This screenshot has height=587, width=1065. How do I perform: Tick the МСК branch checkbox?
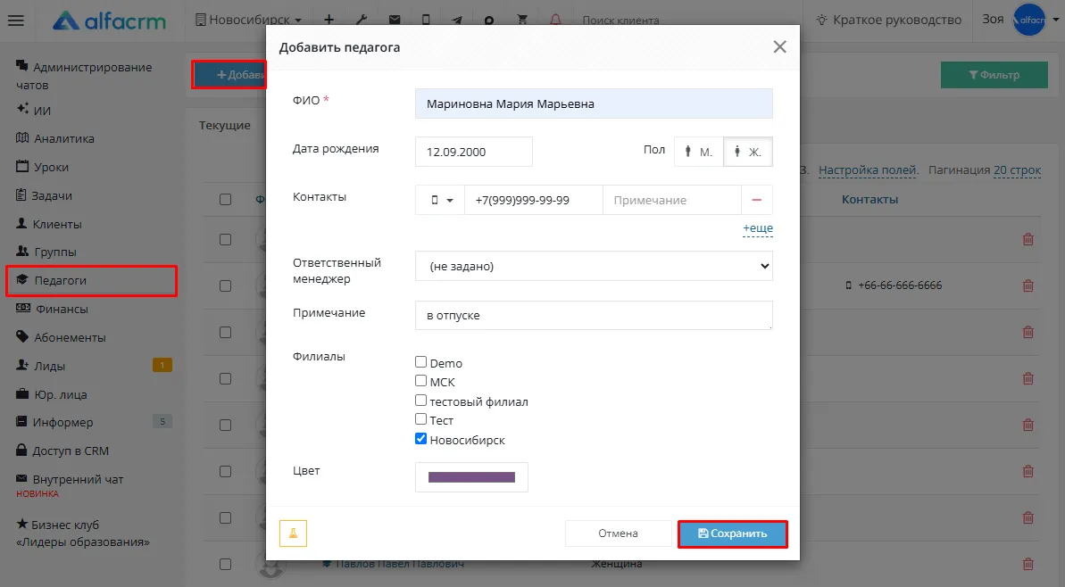click(x=421, y=382)
